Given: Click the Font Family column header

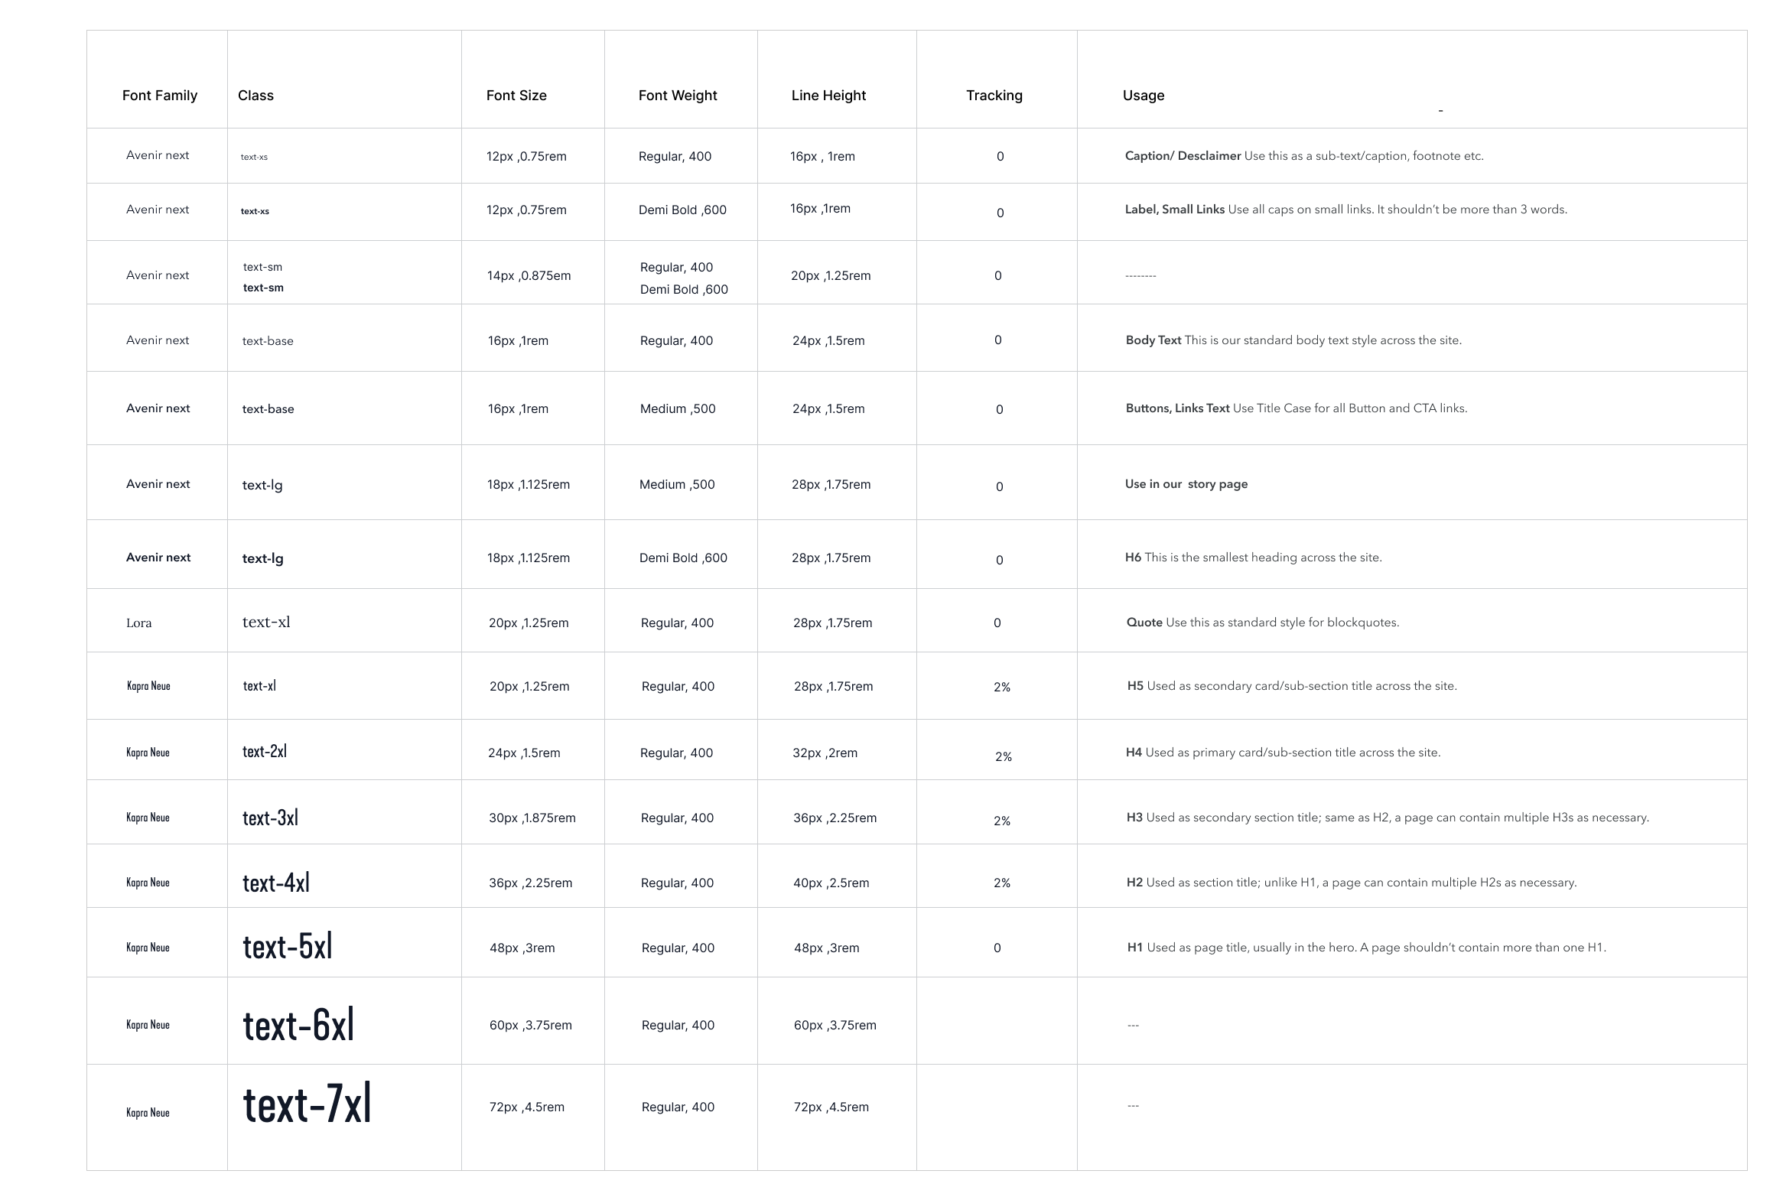Looking at the screenshot, I should point(160,96).
